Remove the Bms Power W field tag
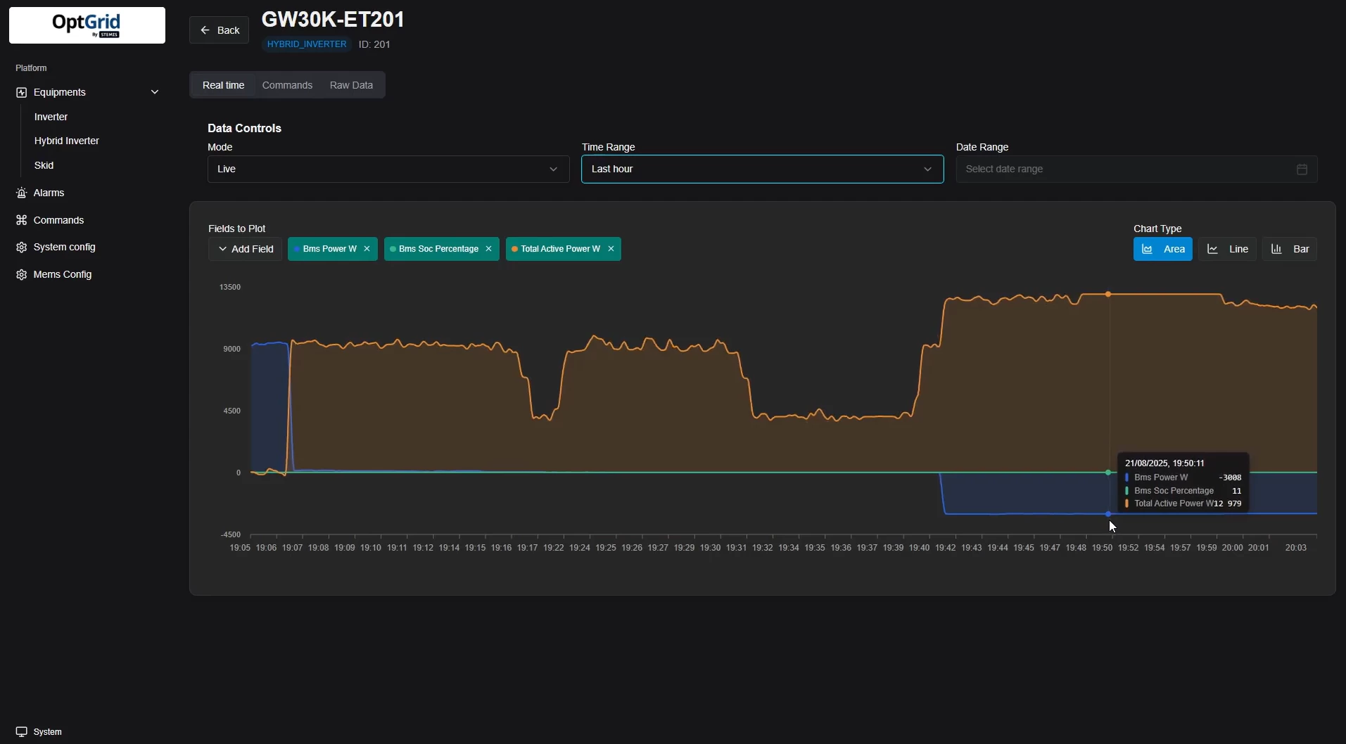The image size is (1346, 744). click(367, 249)
